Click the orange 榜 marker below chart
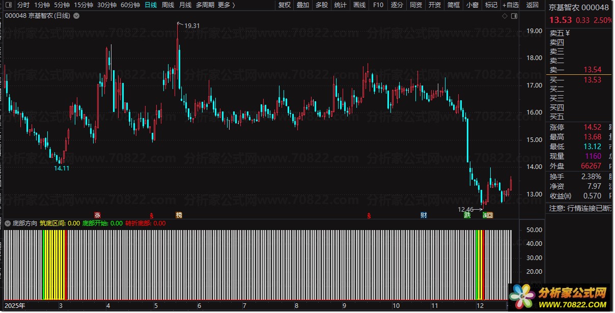The width and height of the screenshot is (615, 313). tap(179, 215)
